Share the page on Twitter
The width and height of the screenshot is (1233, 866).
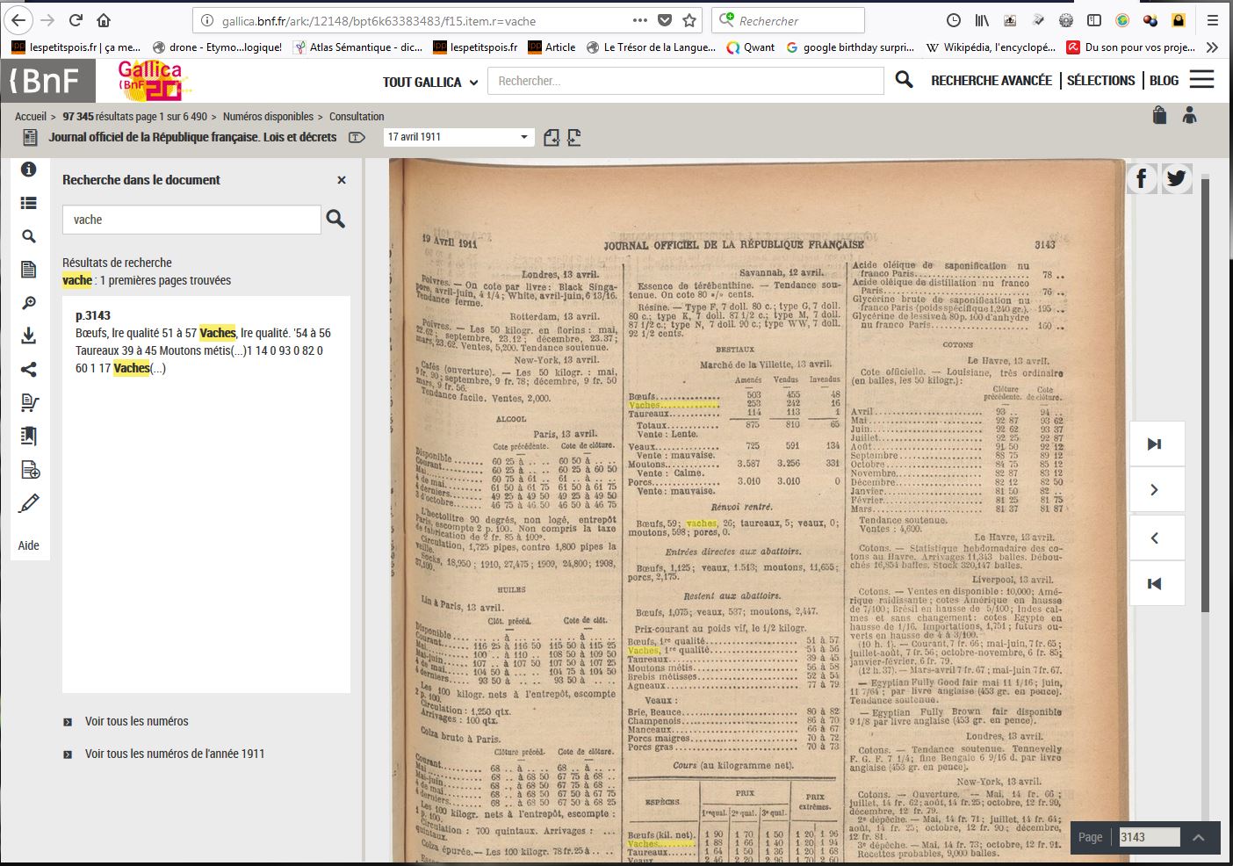tap(1176, 178)
